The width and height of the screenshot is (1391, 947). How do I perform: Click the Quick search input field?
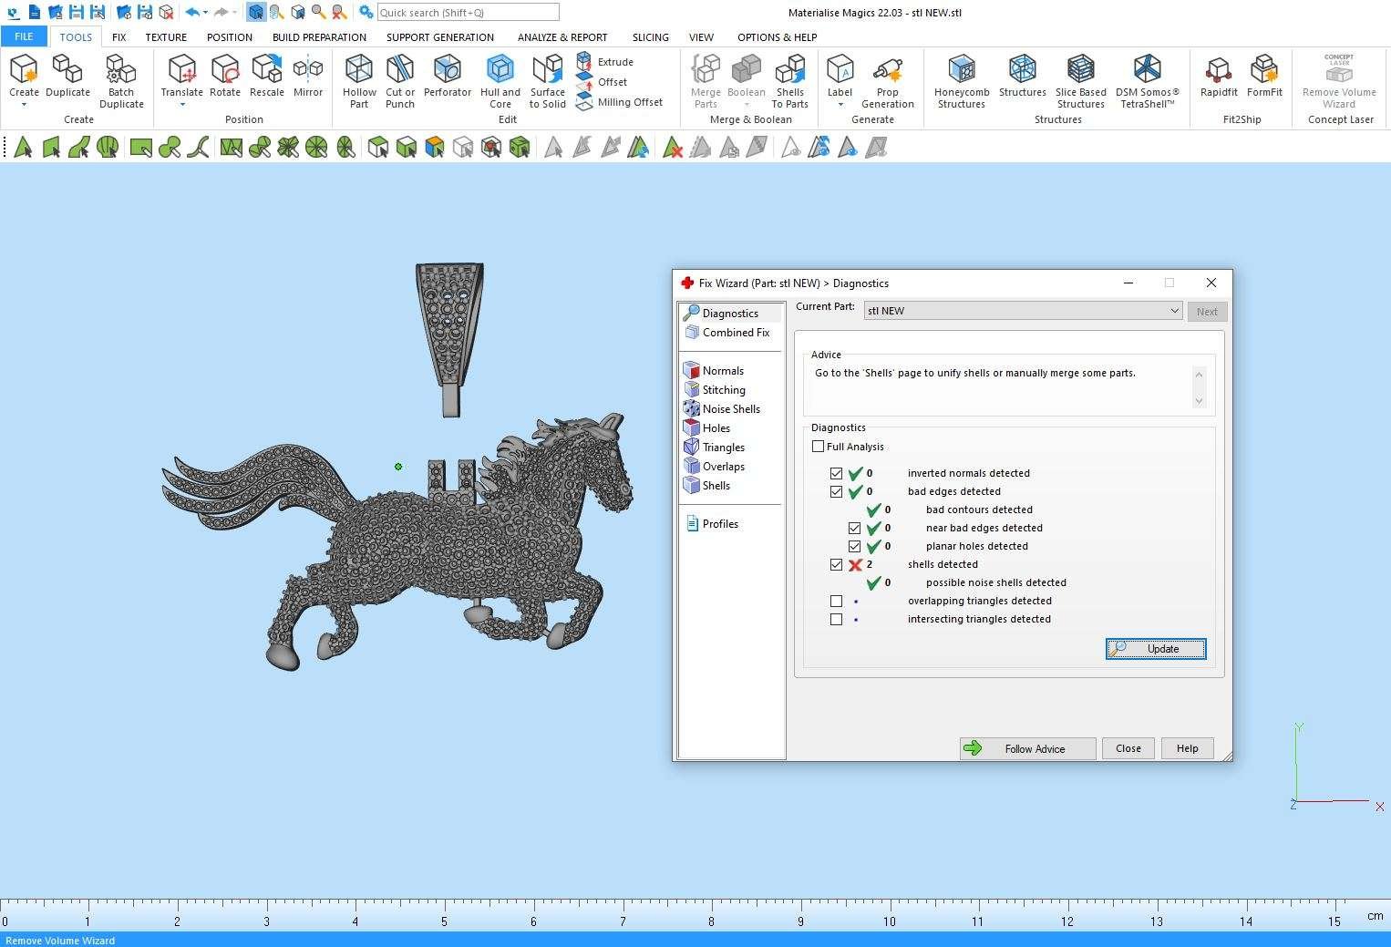point(468,13)
